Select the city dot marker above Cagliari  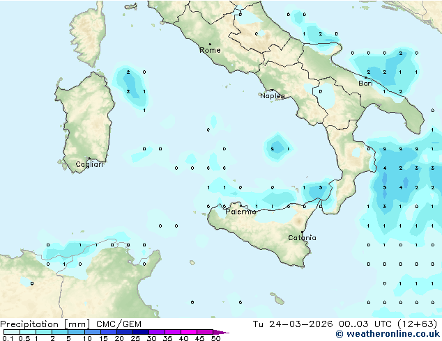click(89, 158)
